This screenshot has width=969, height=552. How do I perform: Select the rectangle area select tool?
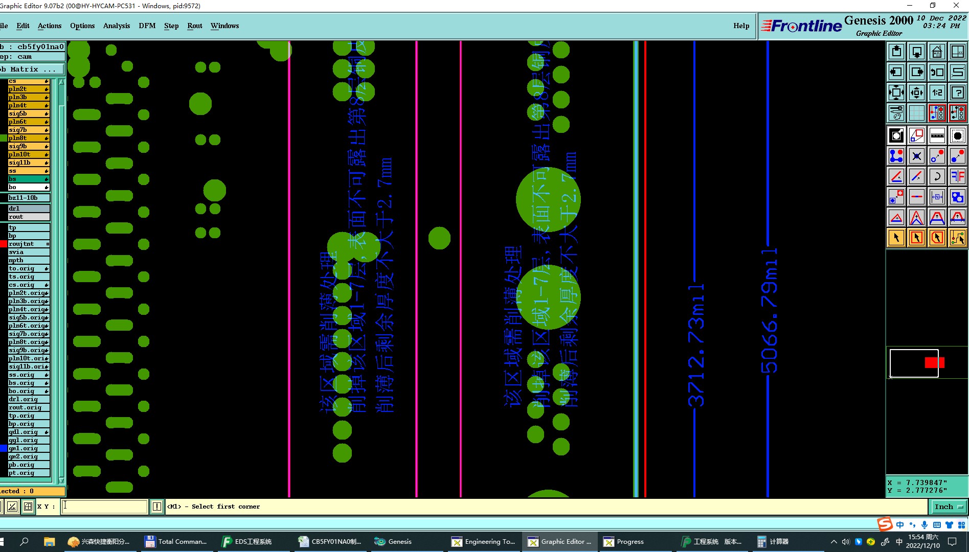[x=917, y=238]
